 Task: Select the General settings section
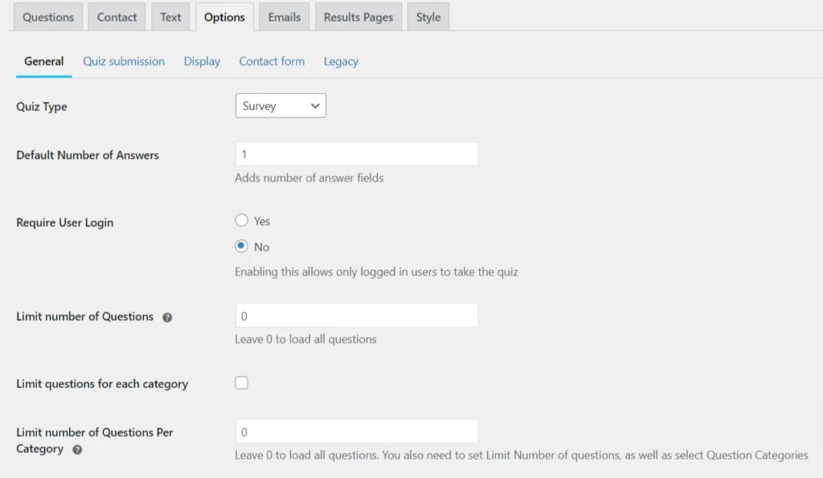tap(43, 61)
